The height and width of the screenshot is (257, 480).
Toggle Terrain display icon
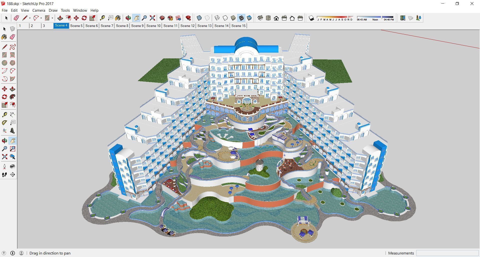(x=410, y=18)
